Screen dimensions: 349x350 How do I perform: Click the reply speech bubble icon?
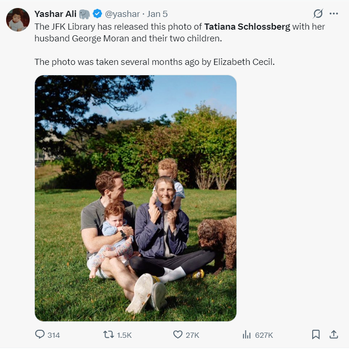[40, 334]
